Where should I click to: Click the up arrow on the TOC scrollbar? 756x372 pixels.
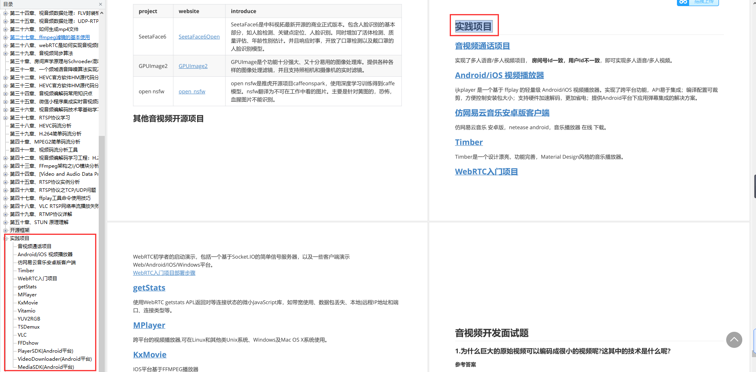click(x=102, y=13)
